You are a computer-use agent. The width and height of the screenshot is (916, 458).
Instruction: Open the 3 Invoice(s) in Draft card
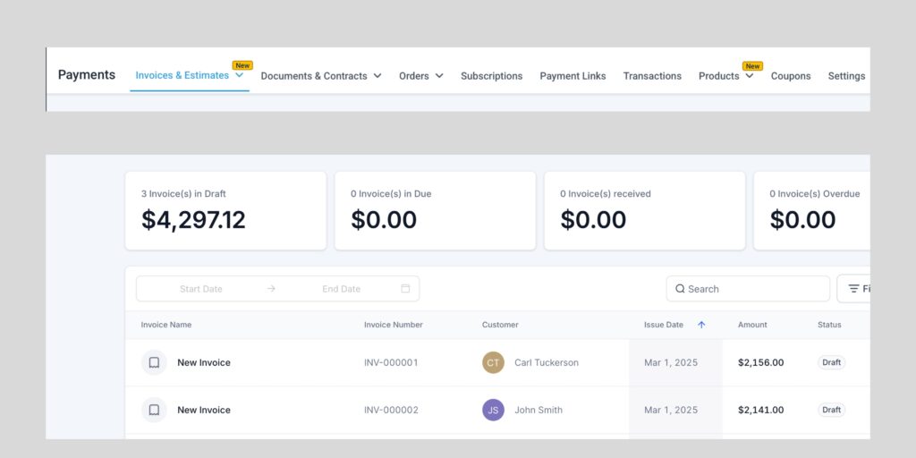(x=225, y=211)
